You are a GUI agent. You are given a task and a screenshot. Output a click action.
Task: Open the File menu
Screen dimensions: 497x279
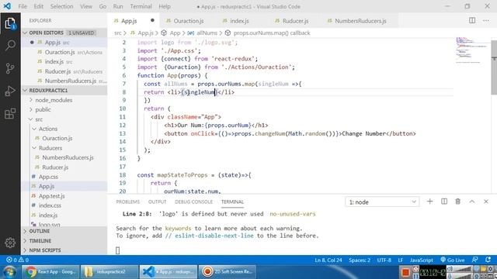click(x=23, y=6)
